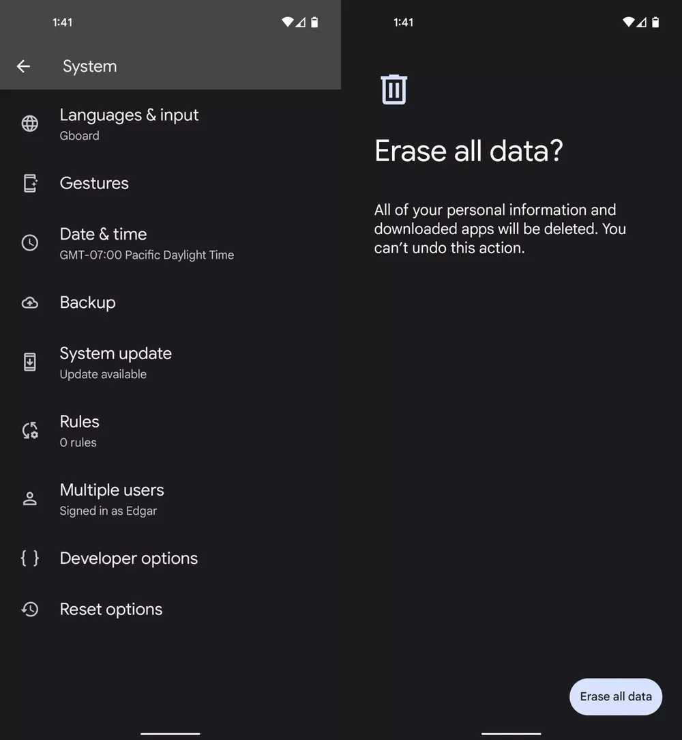
Task: Tap the clock icon for Date & time
Action: pos(30,242)
